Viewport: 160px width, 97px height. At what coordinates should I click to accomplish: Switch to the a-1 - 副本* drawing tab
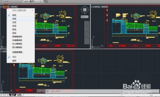30,1
